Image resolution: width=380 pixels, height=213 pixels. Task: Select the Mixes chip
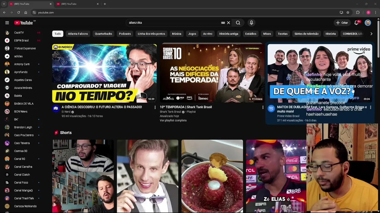267,34
